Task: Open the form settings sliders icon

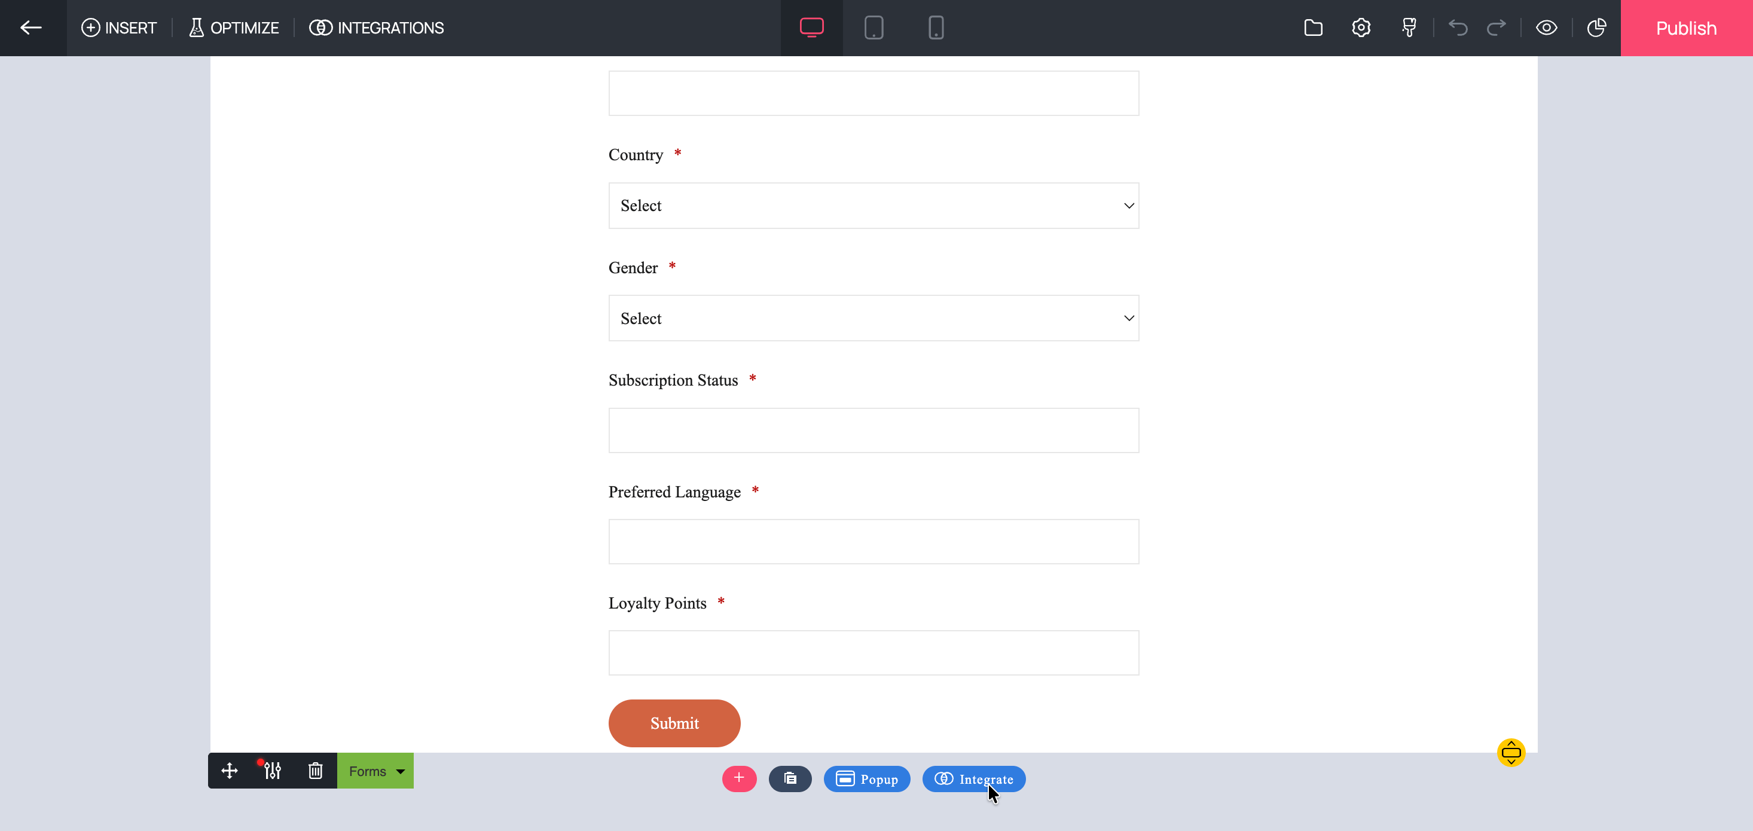Action: [272, 771]
